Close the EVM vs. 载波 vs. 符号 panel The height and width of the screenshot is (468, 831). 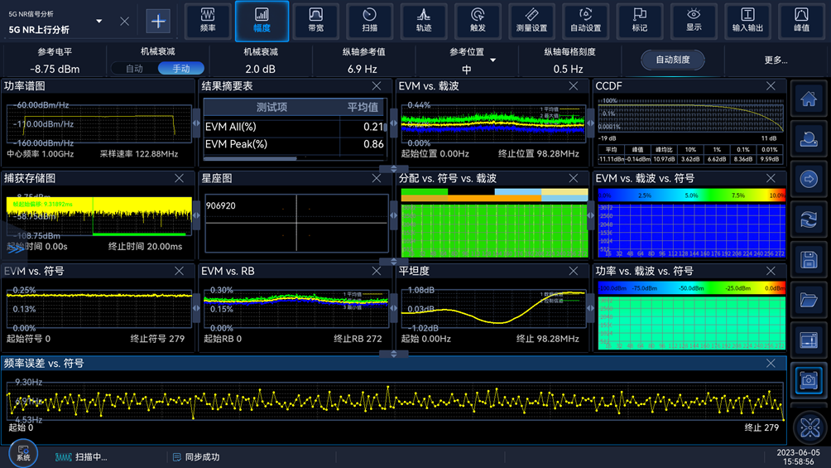point(771,178)
